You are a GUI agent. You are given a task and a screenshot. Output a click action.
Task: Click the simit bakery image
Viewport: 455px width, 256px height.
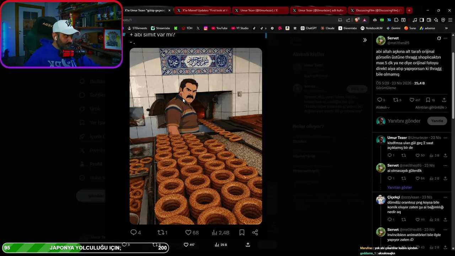coord(196,136)
